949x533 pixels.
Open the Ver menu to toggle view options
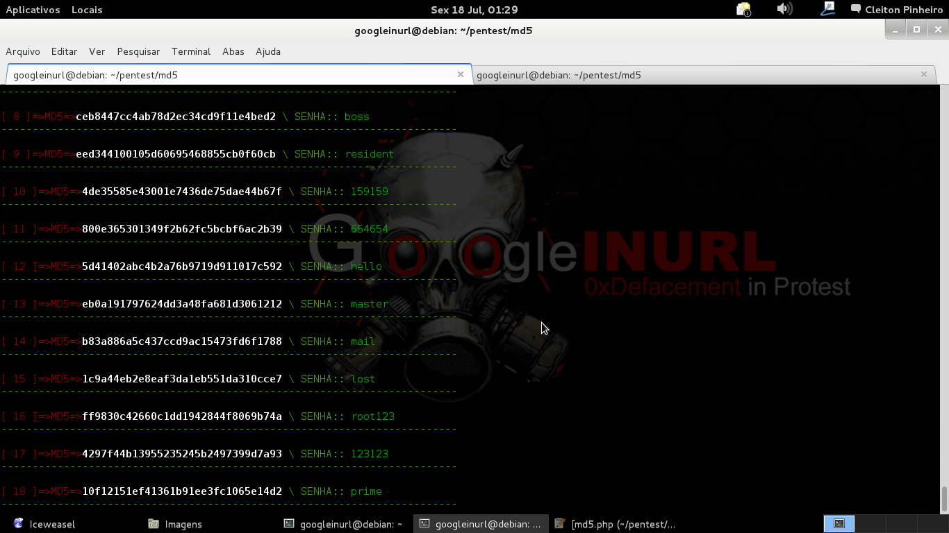pos(97,51)
